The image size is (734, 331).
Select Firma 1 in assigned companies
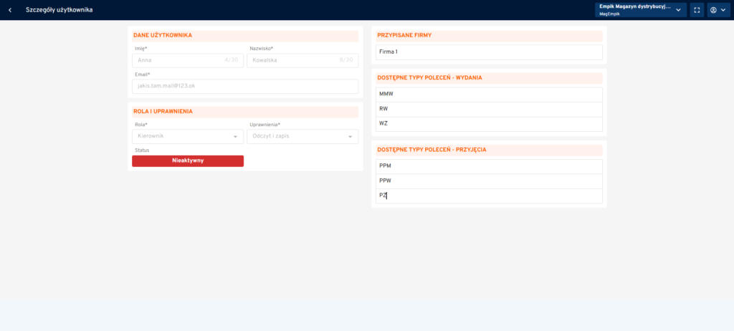pyautogui.click(x=489, y=52)
